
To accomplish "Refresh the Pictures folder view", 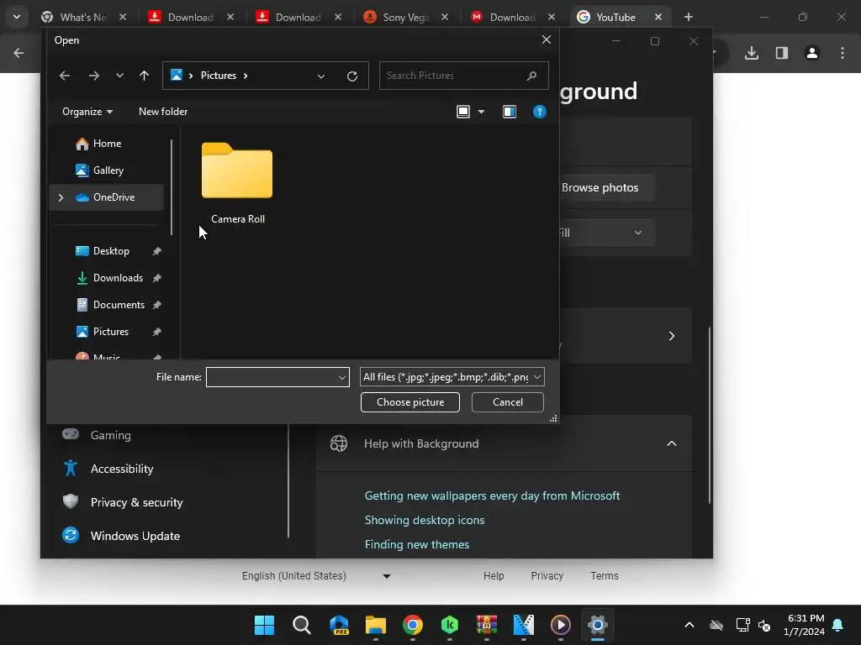I will 352,76.
